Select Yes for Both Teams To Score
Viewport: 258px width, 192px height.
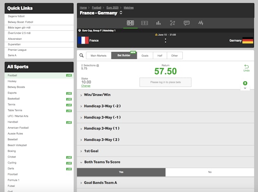coord(121,172)
